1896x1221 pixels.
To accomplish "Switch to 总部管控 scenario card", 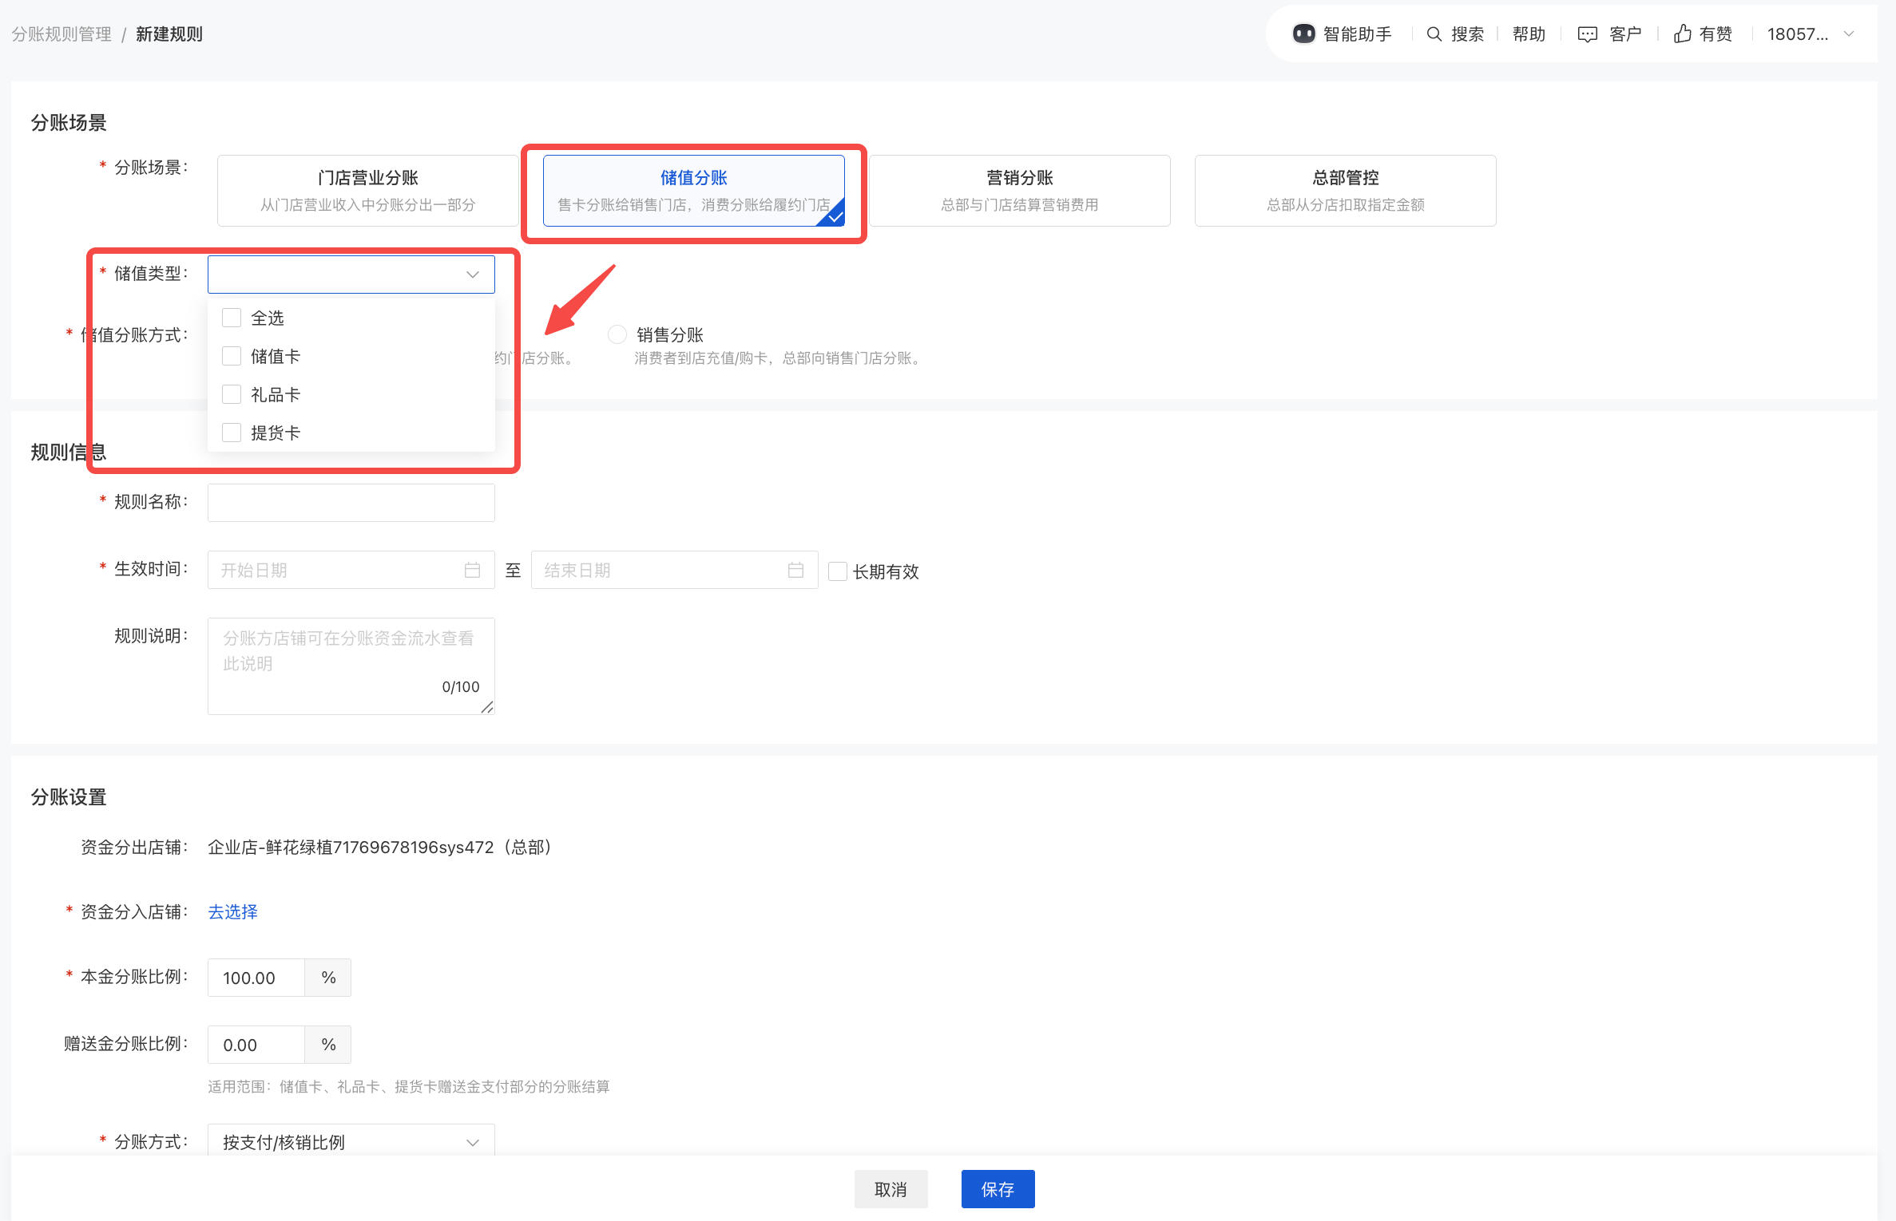I will [x=1345, y=190].
